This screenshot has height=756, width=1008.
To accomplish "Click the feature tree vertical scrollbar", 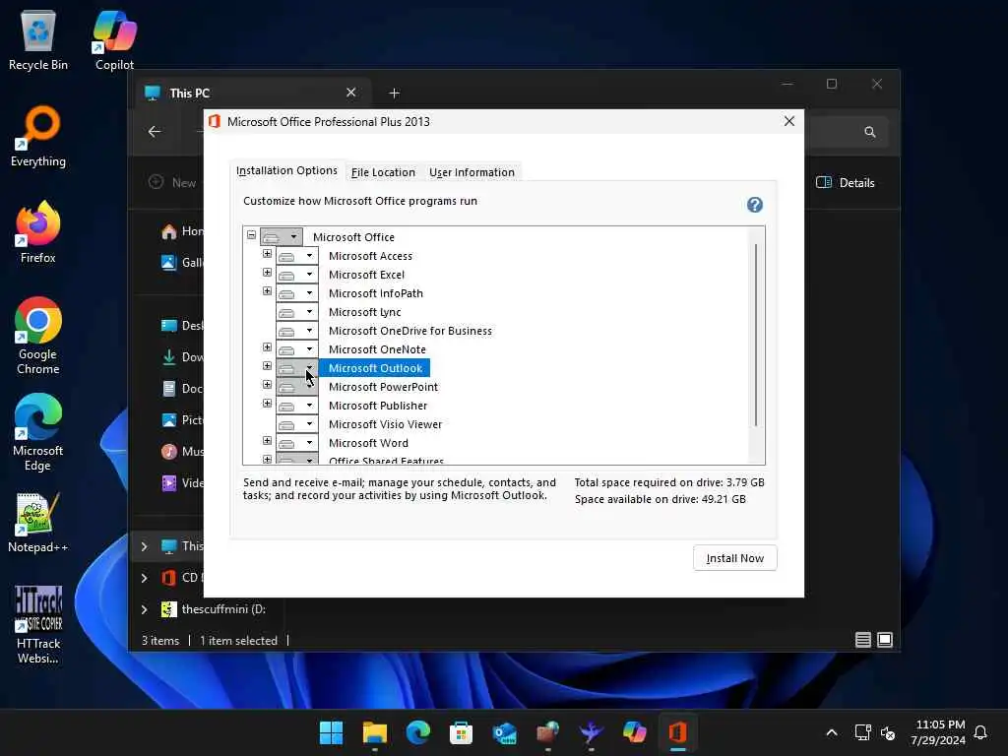I will tap(756, 335).
